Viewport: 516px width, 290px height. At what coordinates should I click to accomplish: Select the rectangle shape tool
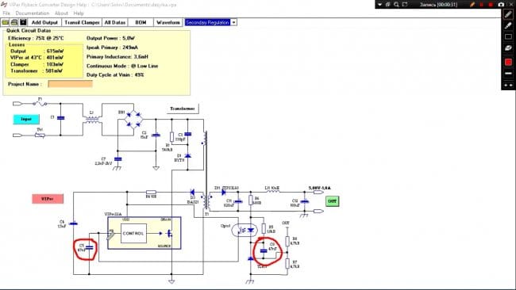tap(508, 36)
